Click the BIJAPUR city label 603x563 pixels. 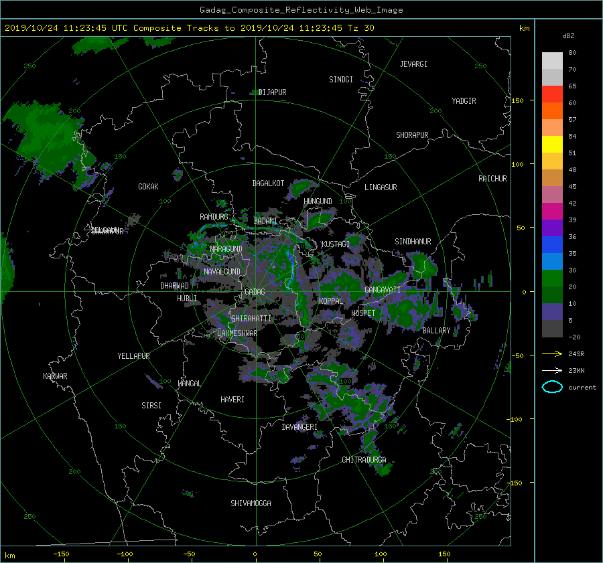click(272, 92)
